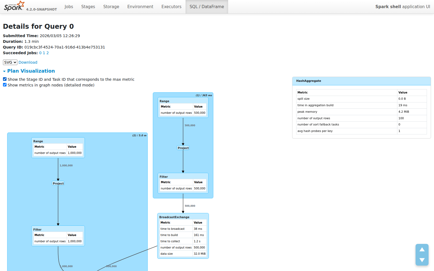Click "number of sort fallback tasks" row
The height and width of the screenshot is (271, 434).
[x=361, y=125]
